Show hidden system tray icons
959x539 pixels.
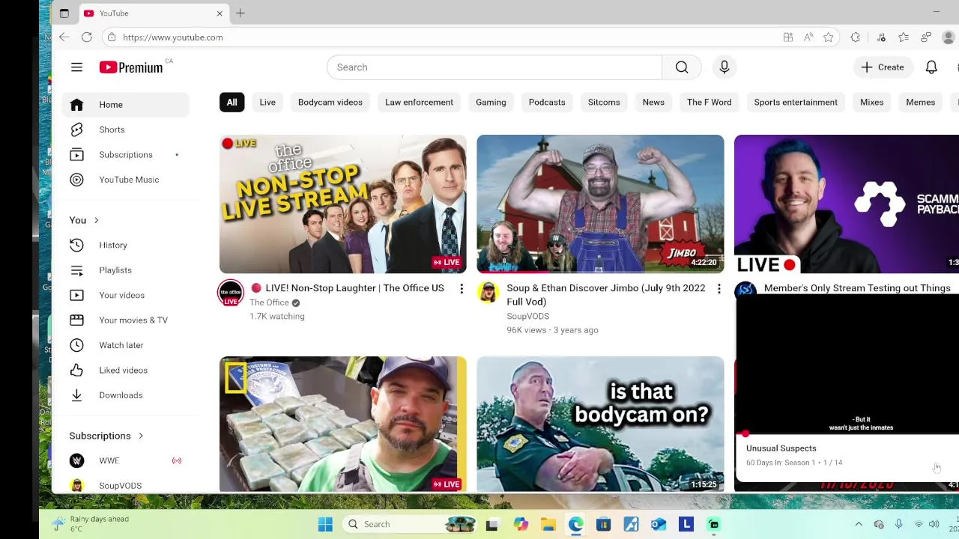coord(859,524)
